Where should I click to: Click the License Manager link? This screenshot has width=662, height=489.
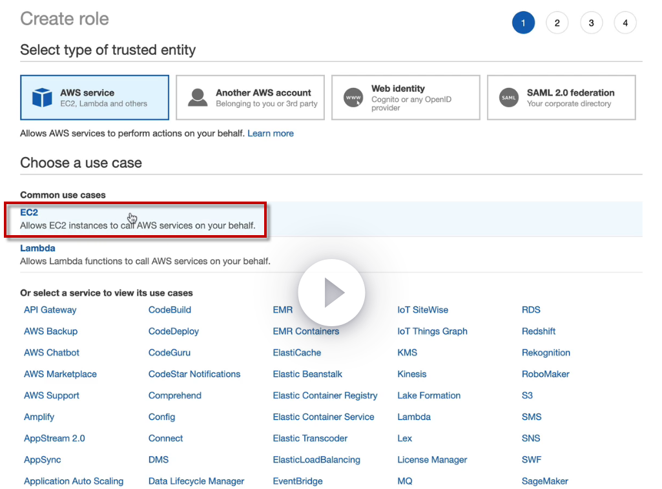[x=432, y=460]
